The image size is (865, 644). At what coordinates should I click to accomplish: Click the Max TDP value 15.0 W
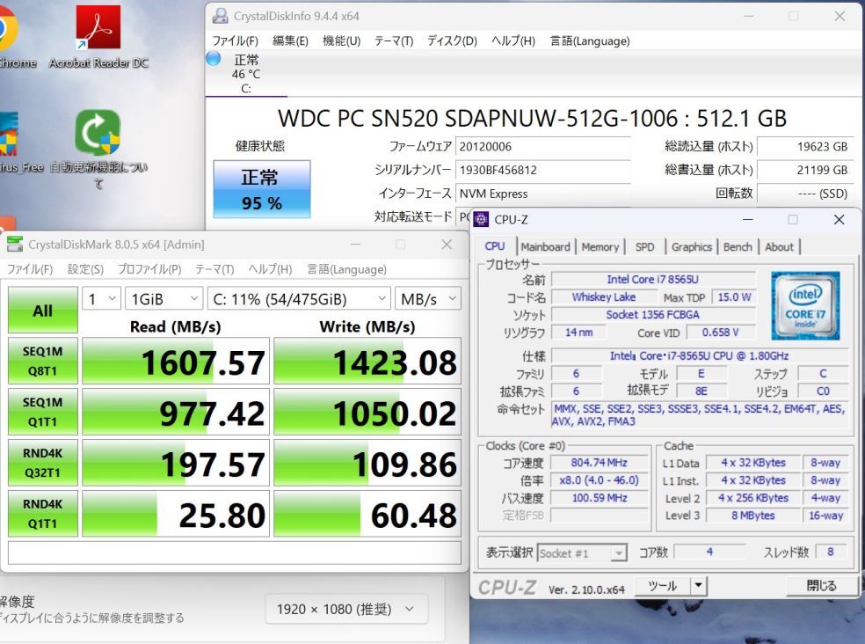pyautogui.click(x=734, y=297)
